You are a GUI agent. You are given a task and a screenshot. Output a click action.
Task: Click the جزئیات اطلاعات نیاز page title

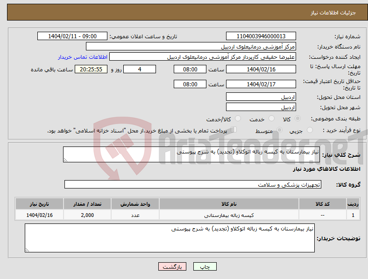(x=333, y=13)
